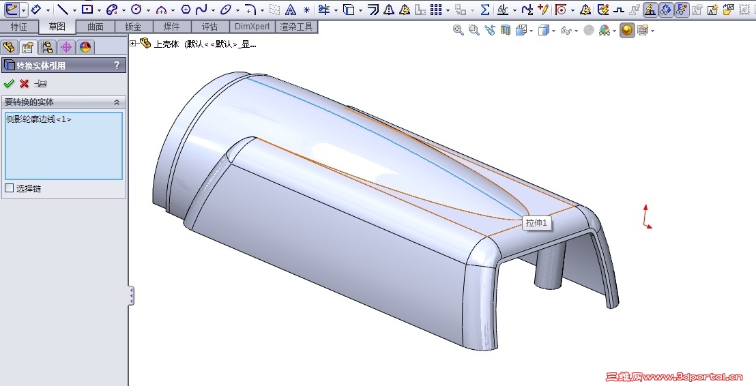756x386 pixels.
Task: Select the Corner Rectangle tool
Action: pyautogui.click(x=87, y=9)
